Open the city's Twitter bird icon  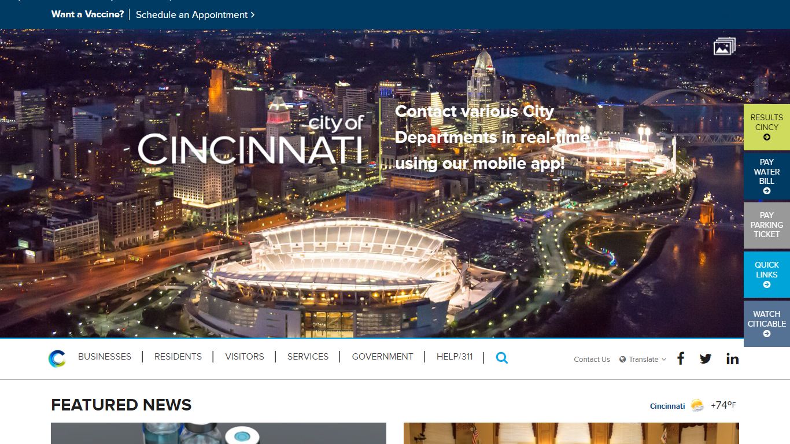click(x=706, y=358)
